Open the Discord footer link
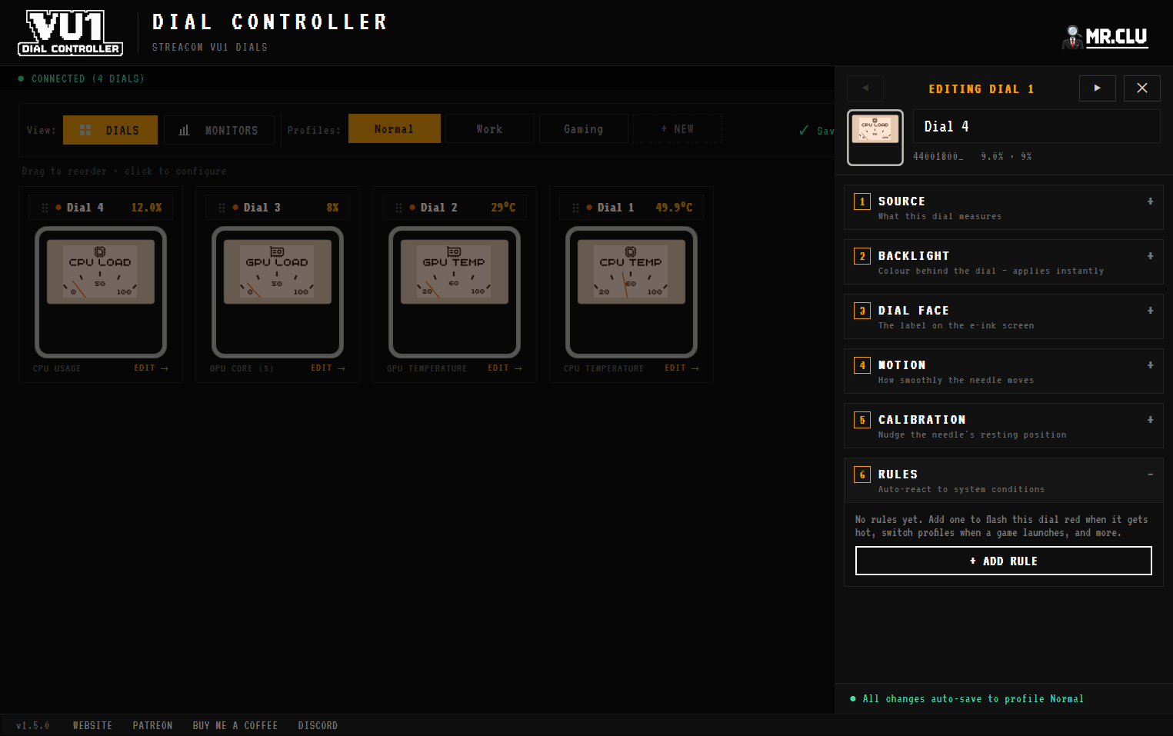Screen dimensions: 1173x736 pyautogui.click(x=318, y=725)
